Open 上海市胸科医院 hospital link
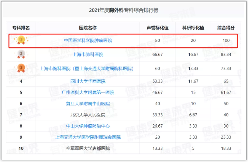 point(86,69)
